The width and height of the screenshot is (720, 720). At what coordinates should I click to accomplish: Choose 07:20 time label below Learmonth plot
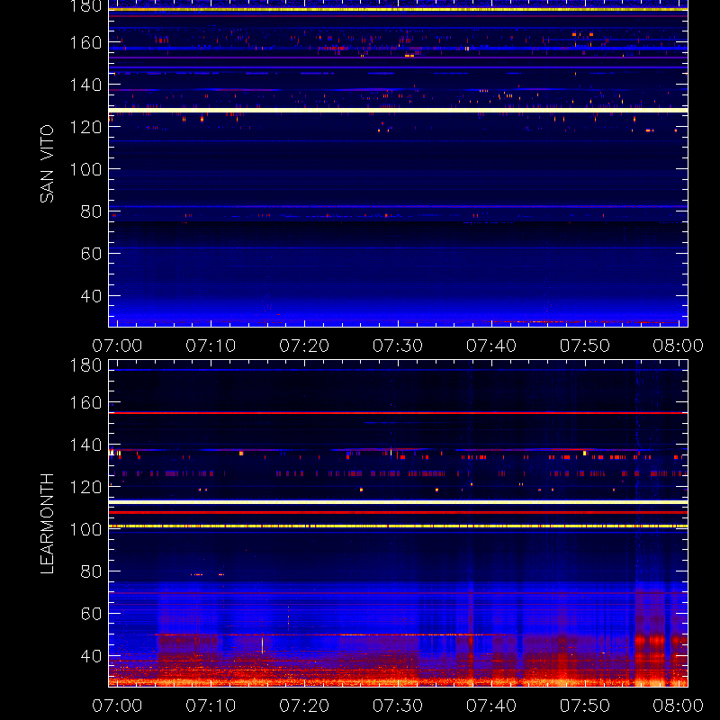[x=304, y=706]
